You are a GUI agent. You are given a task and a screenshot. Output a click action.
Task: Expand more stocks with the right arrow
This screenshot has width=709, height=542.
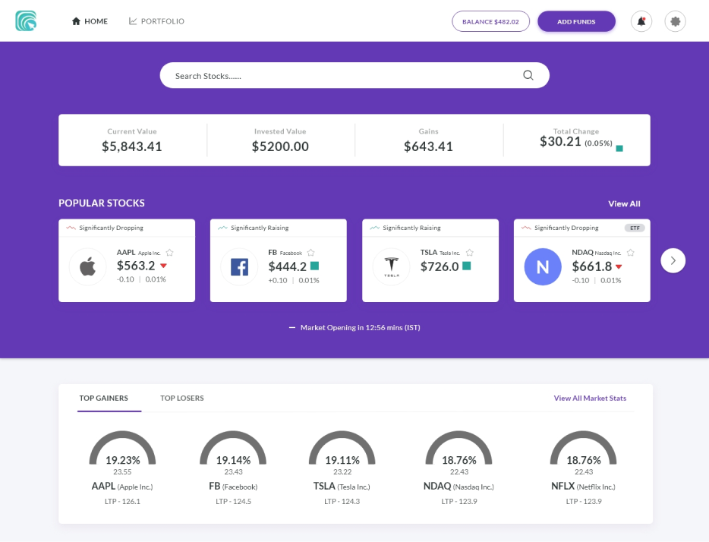(x=673, y=260)
